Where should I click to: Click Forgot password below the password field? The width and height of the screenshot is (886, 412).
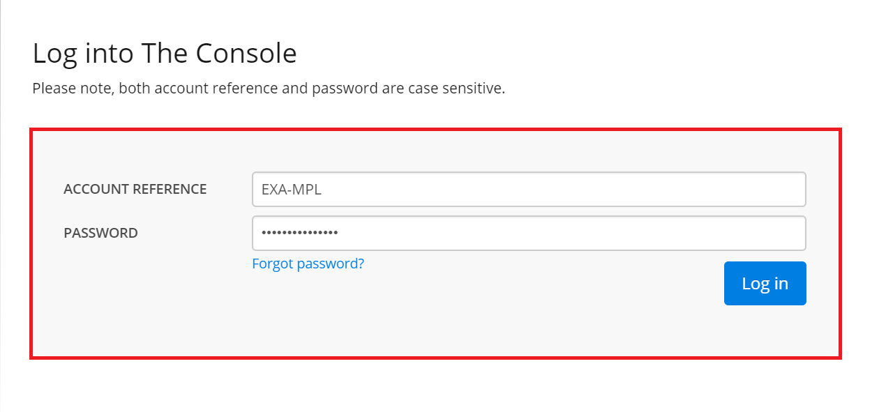click(308, 264)
